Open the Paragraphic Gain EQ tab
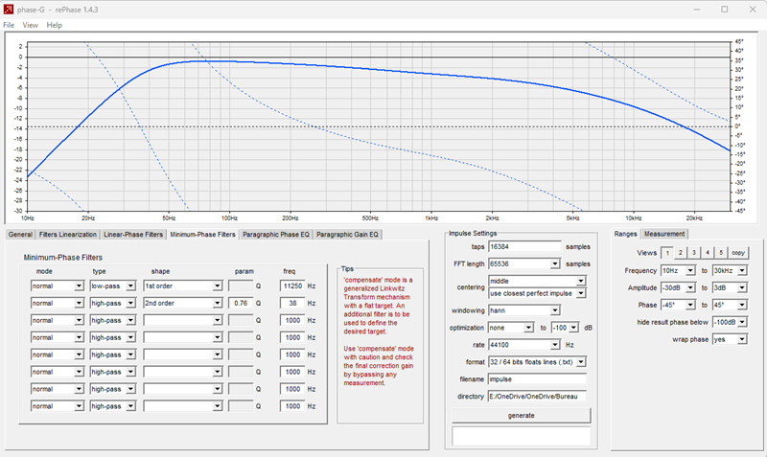767x457 pixels. (x=347, y=235)
